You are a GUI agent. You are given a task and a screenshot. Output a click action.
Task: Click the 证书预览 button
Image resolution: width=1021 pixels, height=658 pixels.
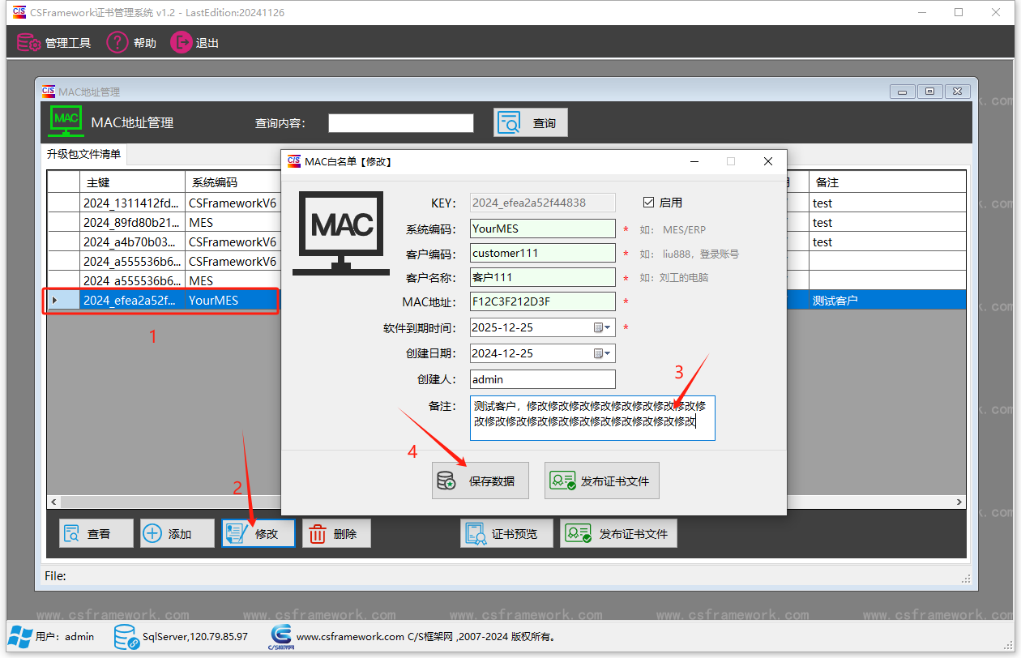pyautogui.click(x=506, y=533)
